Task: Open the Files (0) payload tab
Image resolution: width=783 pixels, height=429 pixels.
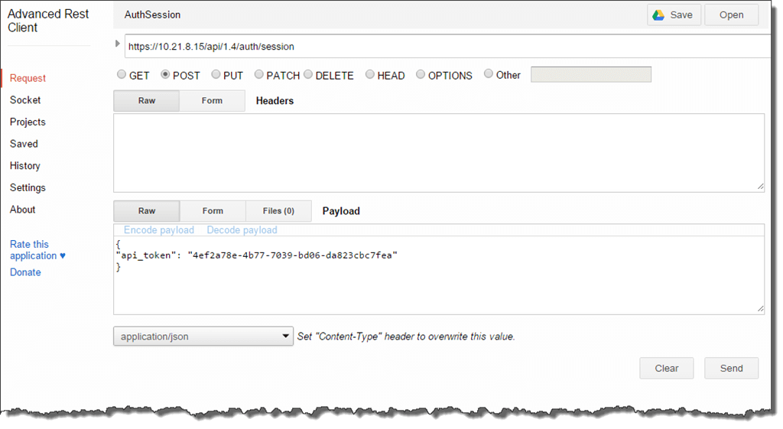Action: point(278,211)
